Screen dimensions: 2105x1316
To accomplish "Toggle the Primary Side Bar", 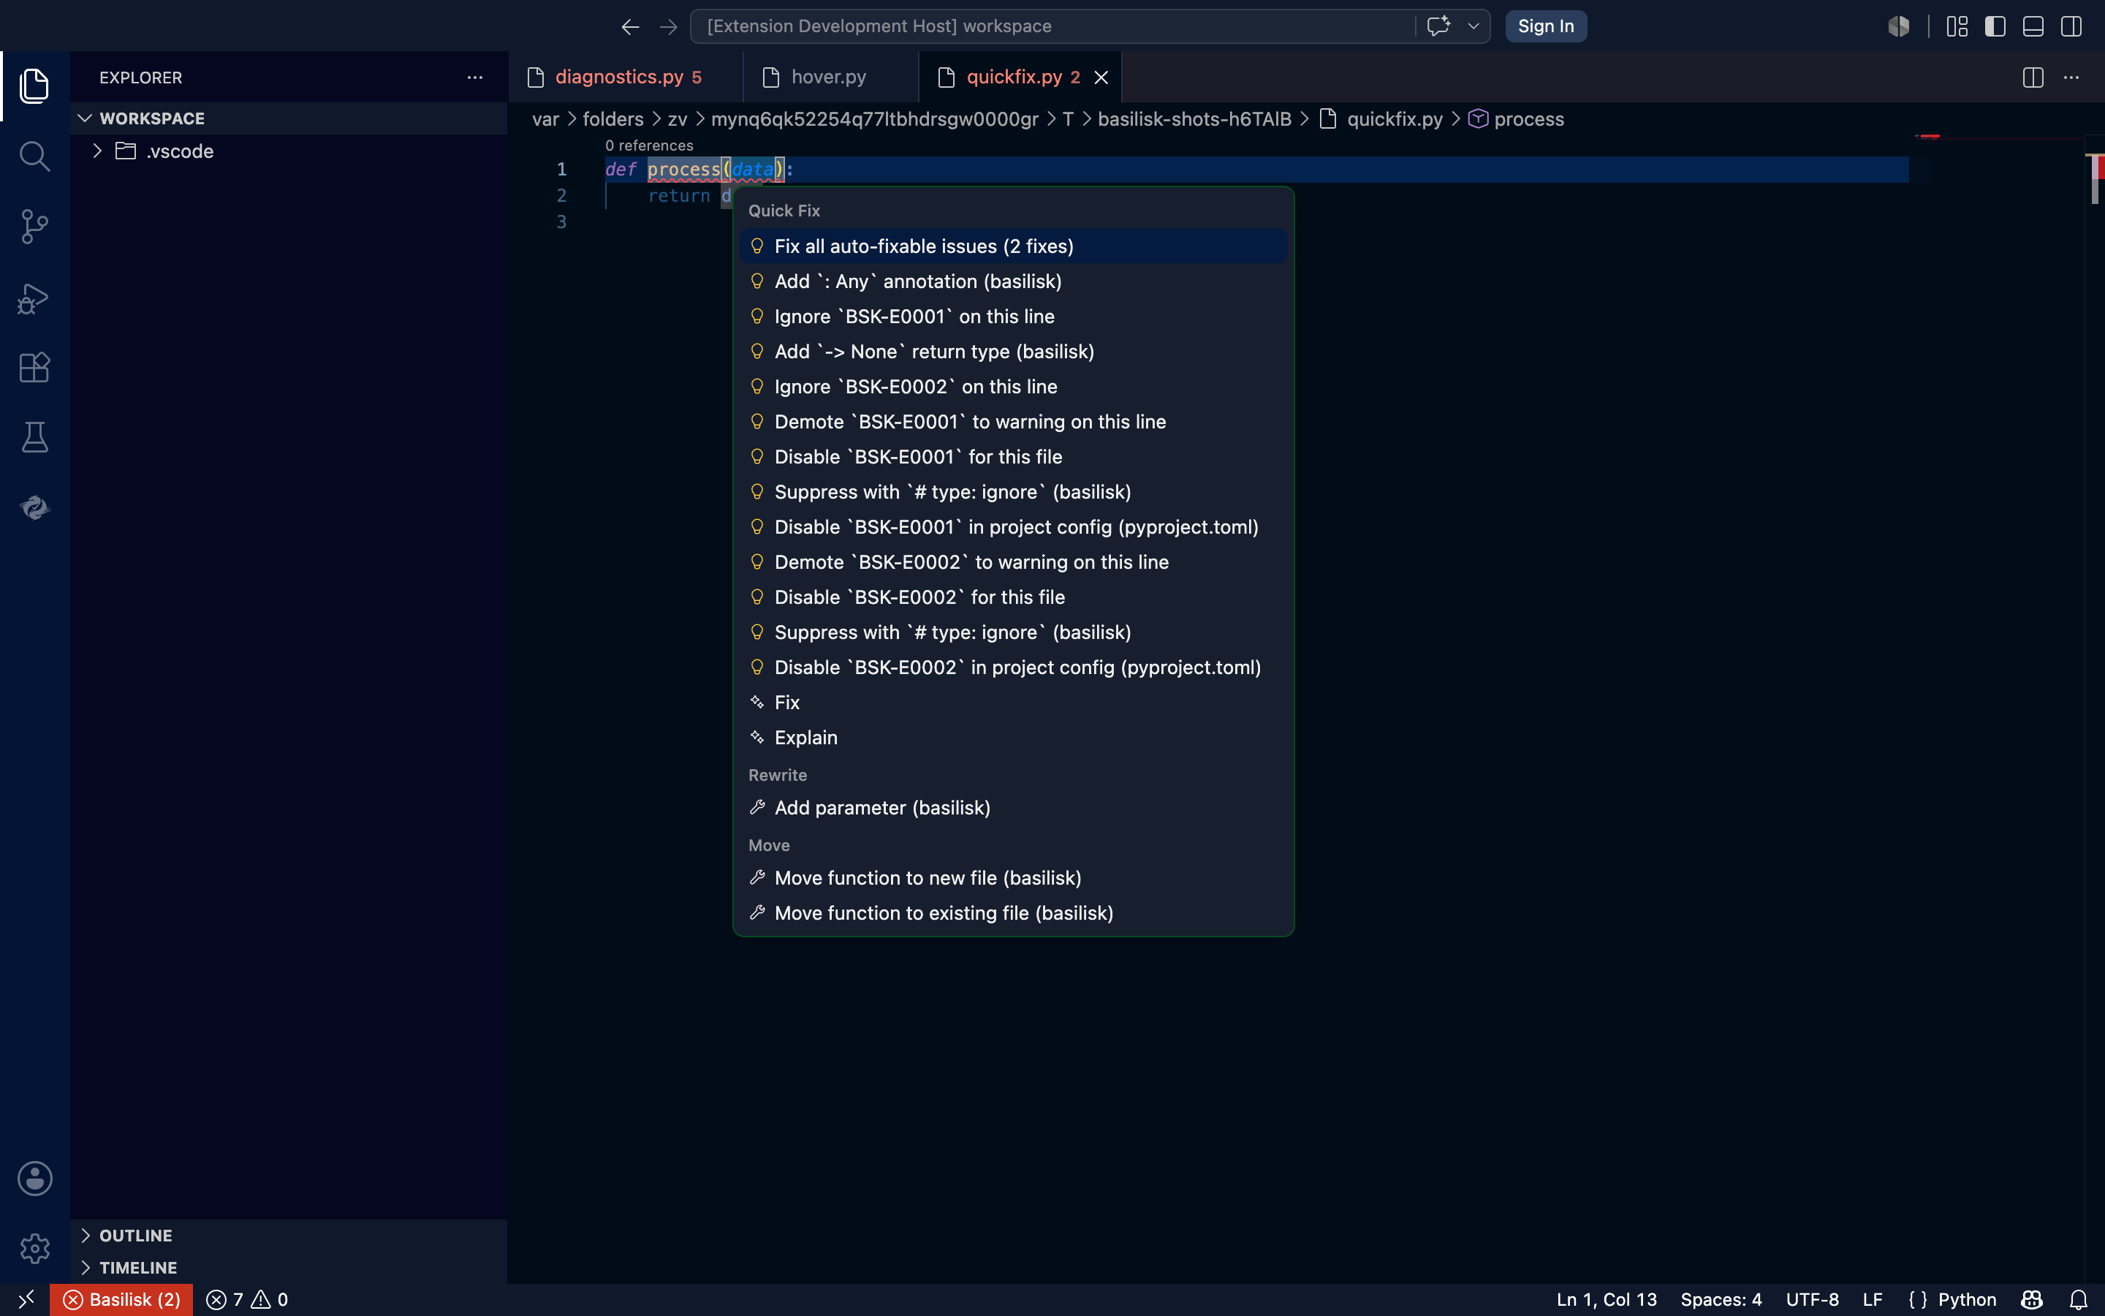I will pos(1995,26).
